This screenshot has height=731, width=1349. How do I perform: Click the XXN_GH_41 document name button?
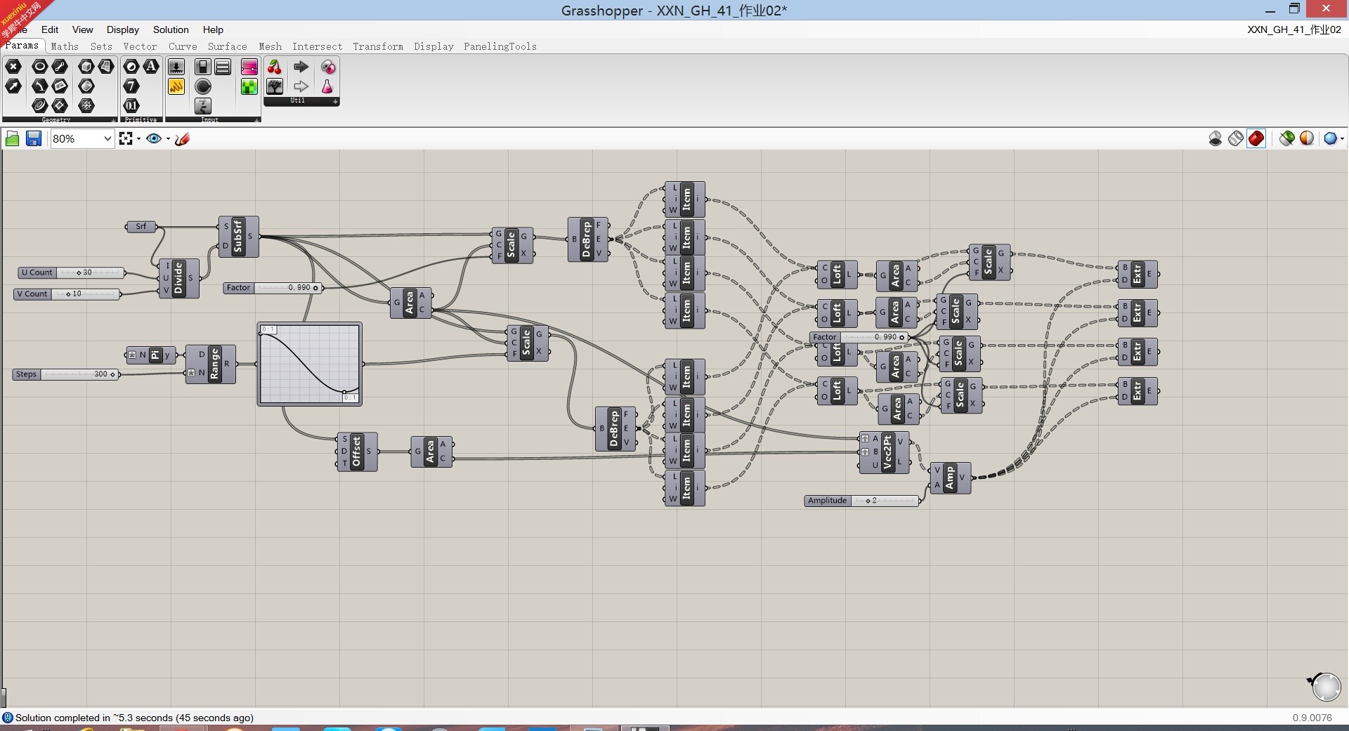tap(1294, 29)
